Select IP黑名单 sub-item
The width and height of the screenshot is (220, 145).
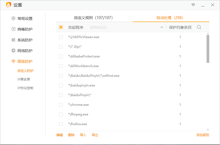coord(24,79)
